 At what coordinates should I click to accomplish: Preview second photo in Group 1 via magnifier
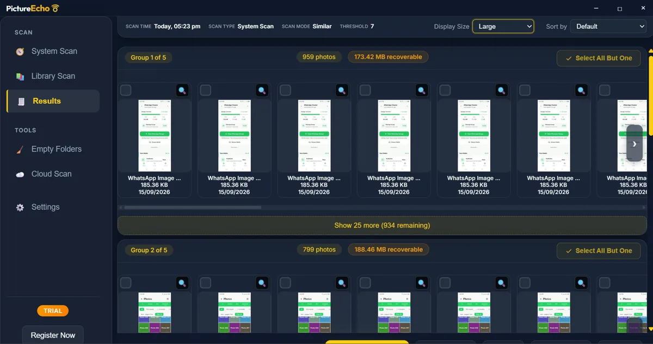click(262, 90)
